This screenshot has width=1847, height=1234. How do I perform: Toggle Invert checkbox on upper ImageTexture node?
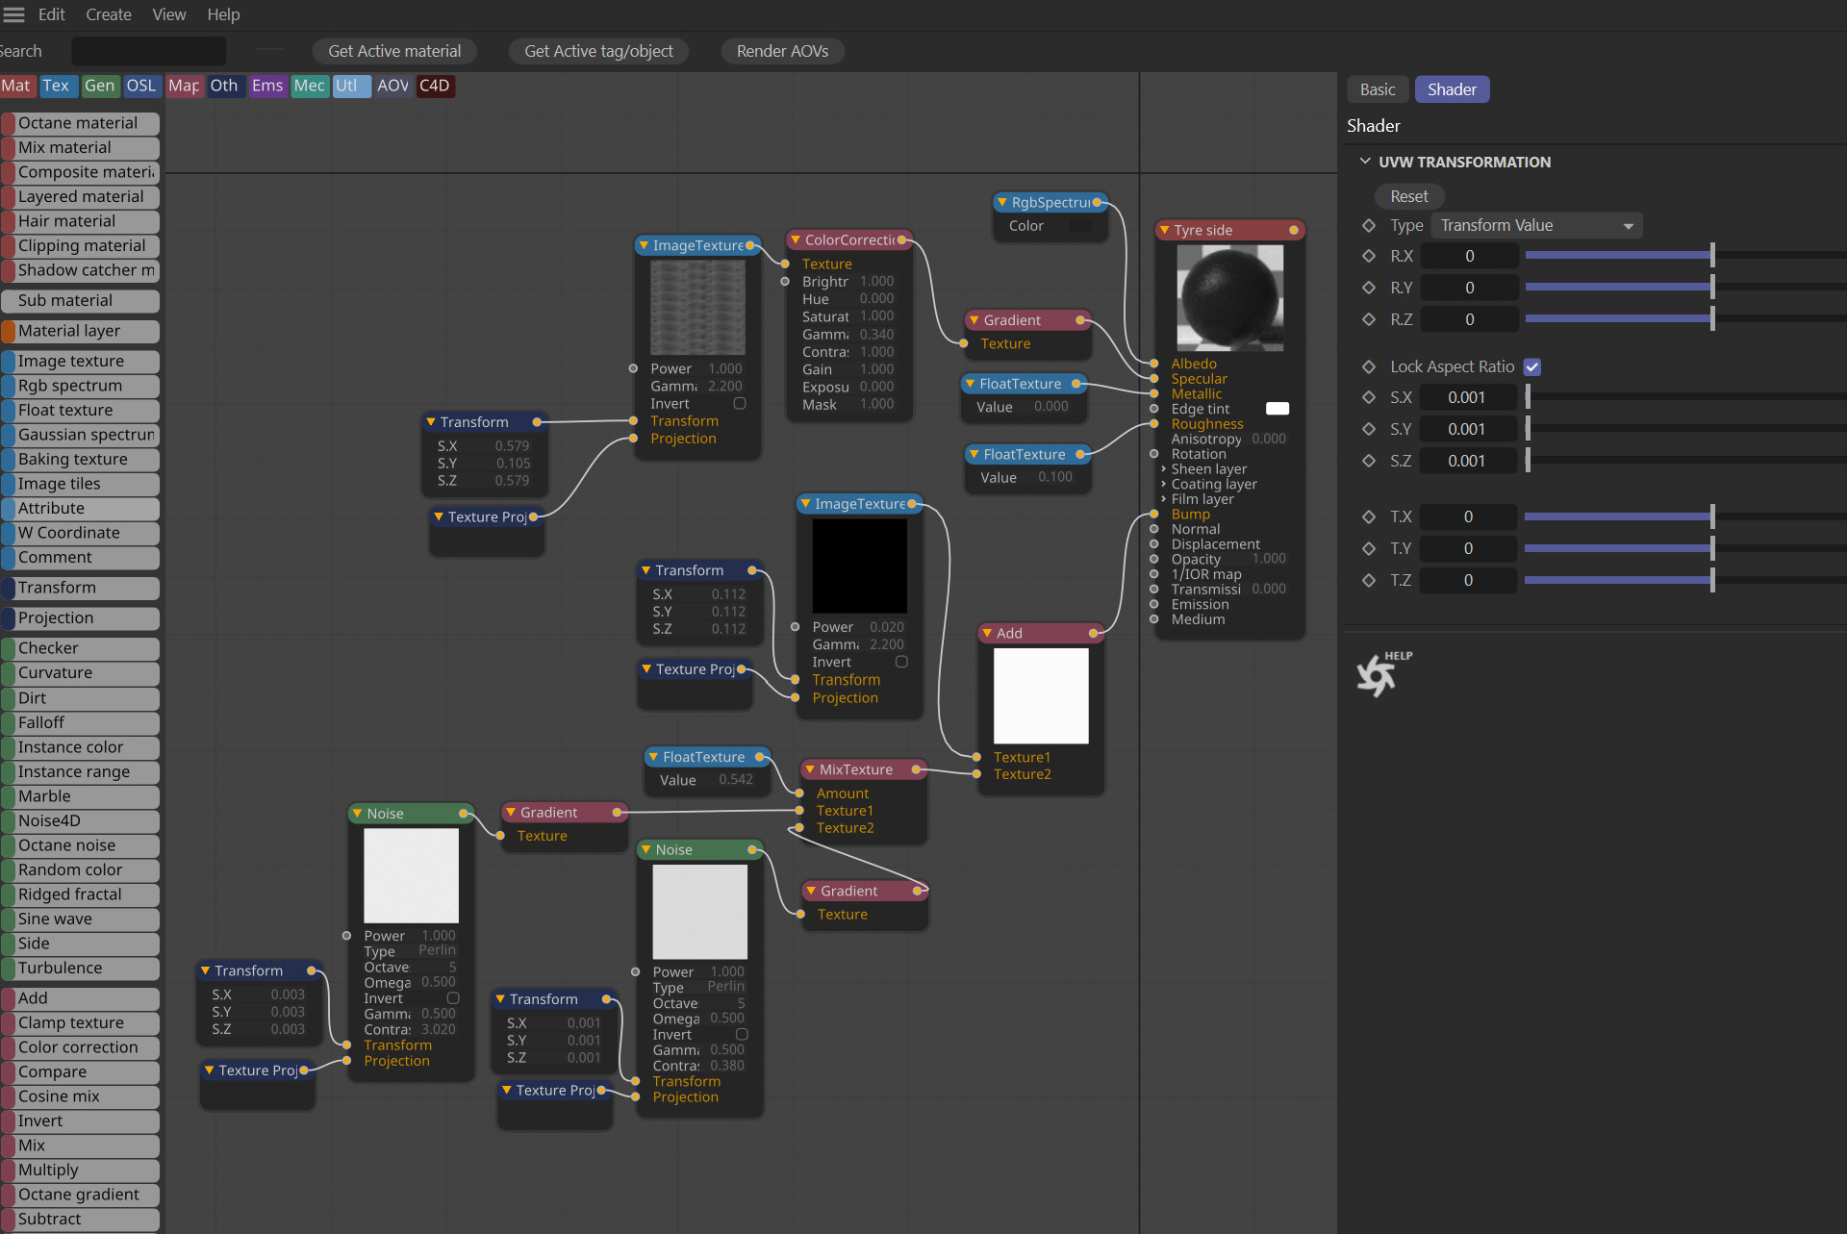click(x=740, y=404)
